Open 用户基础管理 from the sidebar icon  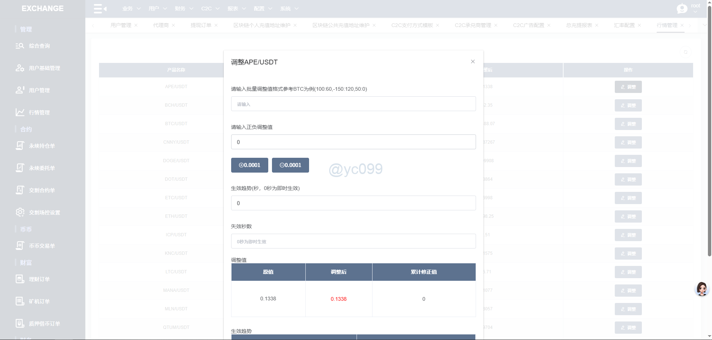tap(20, 68)
